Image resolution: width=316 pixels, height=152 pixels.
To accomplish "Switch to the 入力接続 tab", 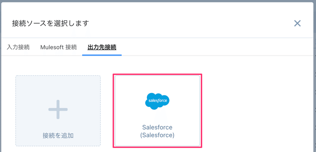I will click(x=18, y=47).
